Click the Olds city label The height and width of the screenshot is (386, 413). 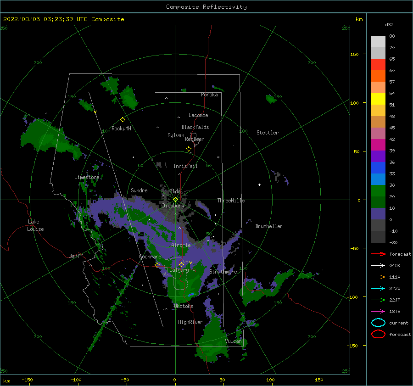coord(175,191)
